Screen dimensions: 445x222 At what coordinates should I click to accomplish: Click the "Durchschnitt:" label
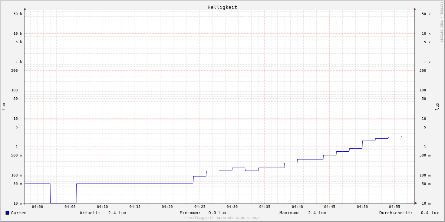(396, 213)
